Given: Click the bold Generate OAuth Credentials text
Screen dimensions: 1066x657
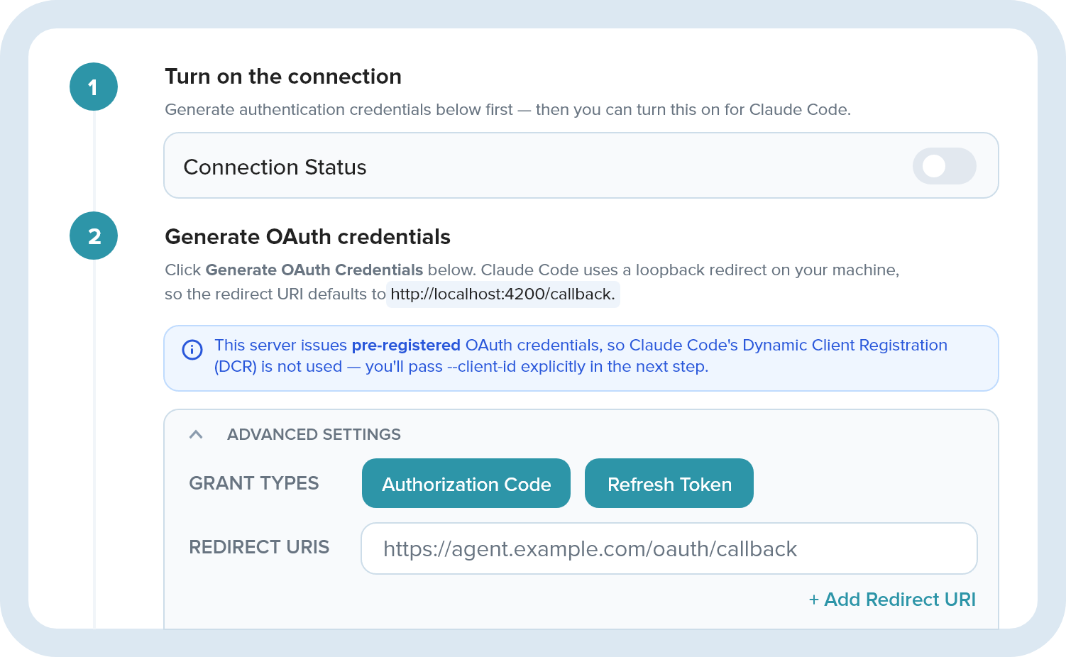Looking at the screenshot, I should pos(314,270).
